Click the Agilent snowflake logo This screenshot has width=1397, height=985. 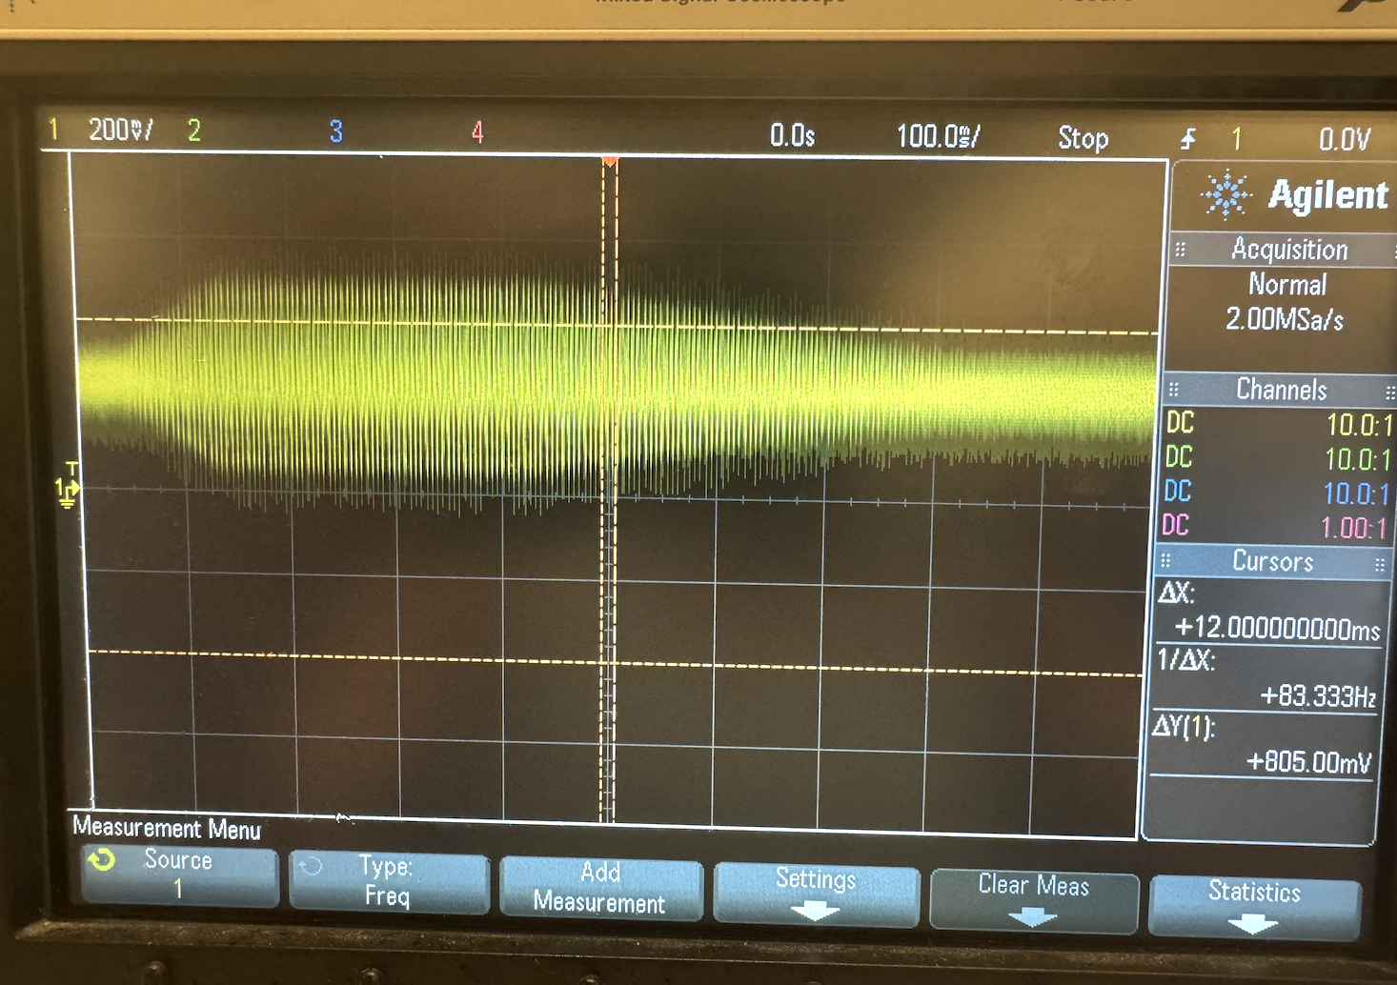(1229, 192)
